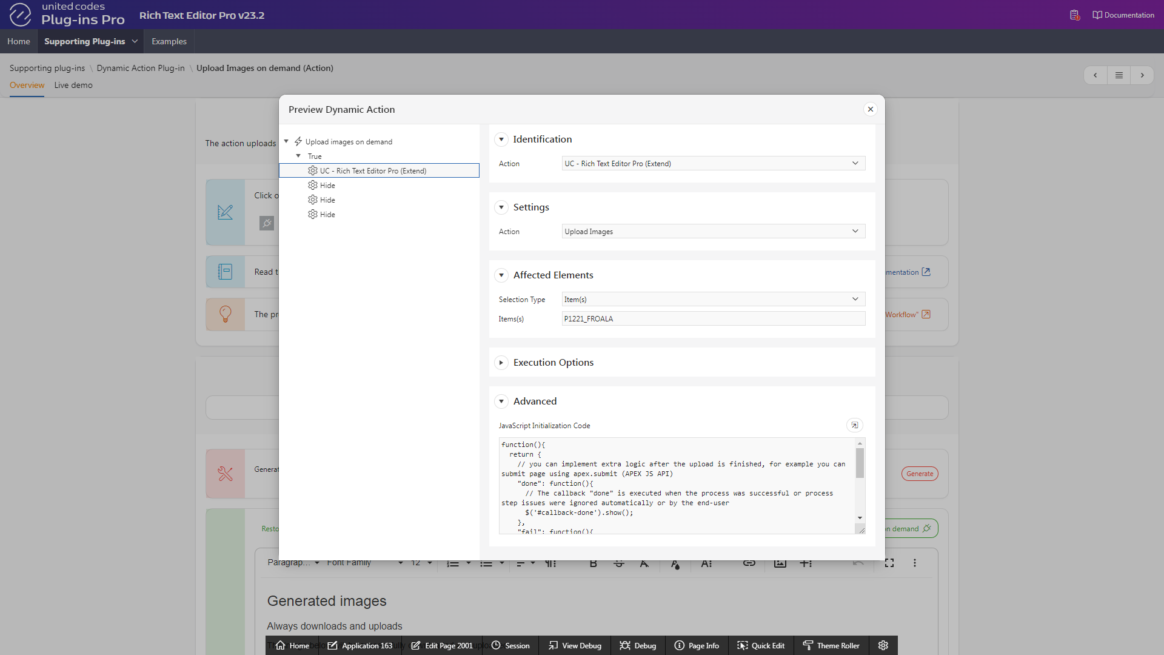The width and height of the screenshot is (1164, 655).
Task: Open the Examples menu item
Action: 169,41
